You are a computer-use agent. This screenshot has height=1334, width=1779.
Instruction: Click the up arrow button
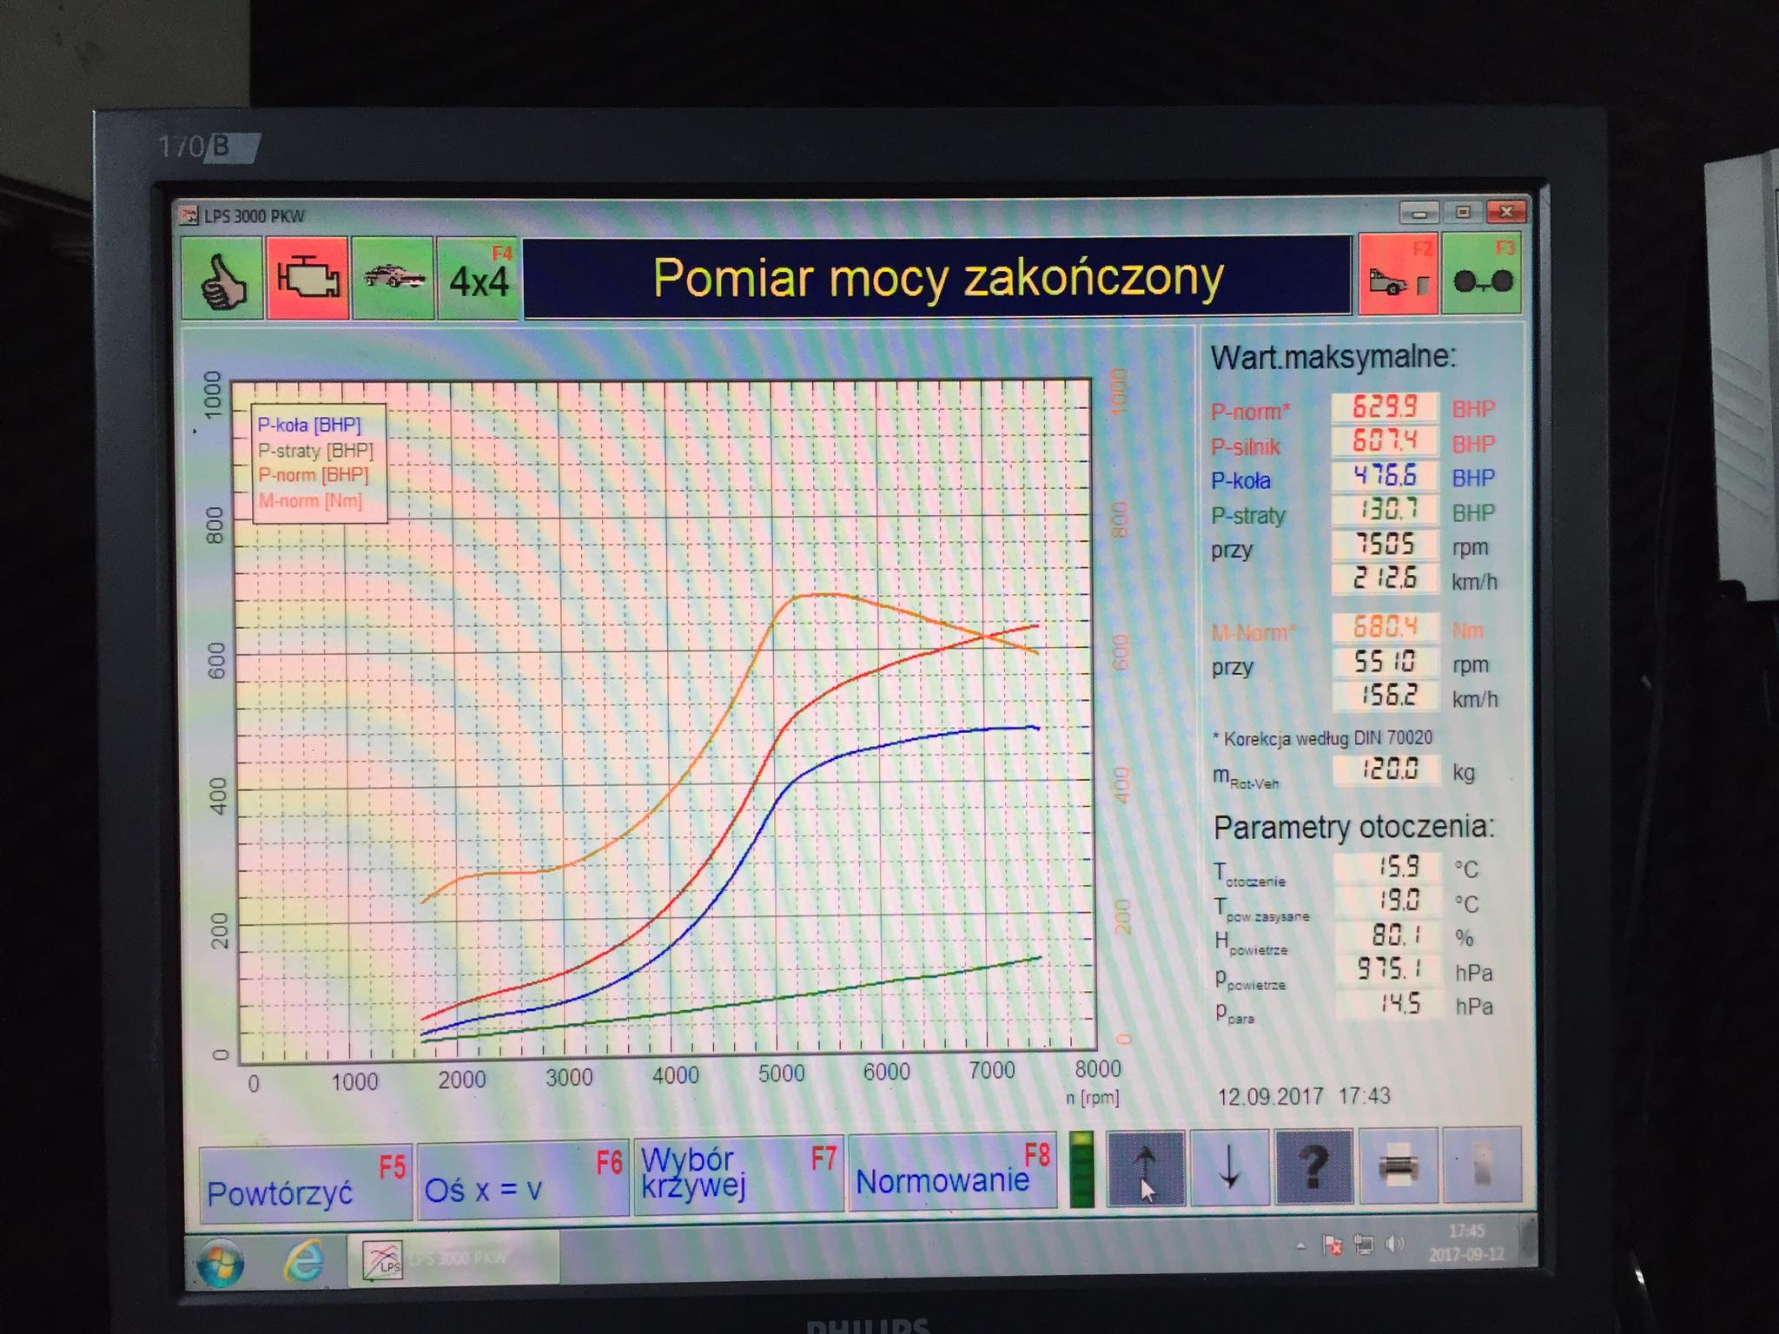tap(1145, 1168)
